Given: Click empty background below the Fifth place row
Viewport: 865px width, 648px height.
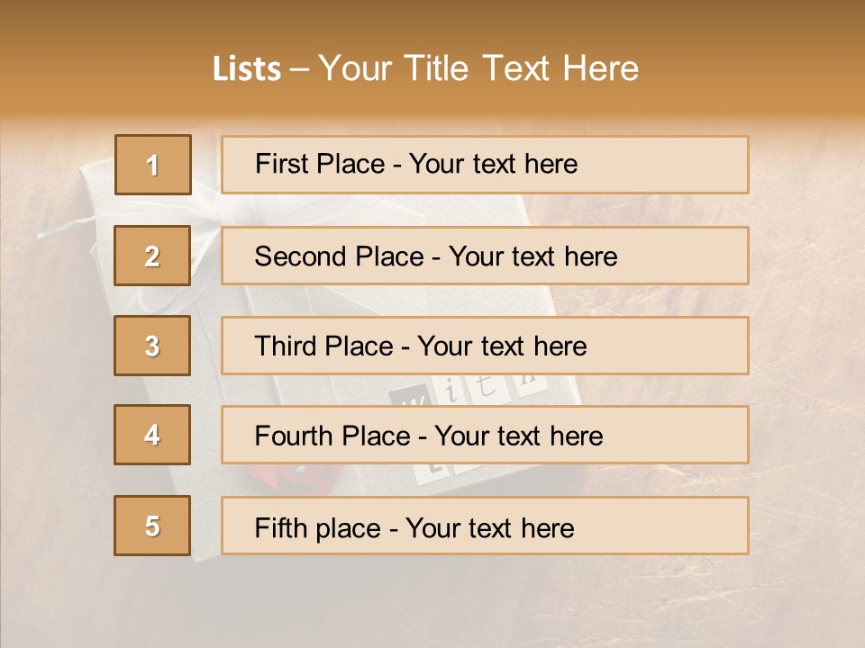Looking at the screenshot, I should [x=432, y=603].
